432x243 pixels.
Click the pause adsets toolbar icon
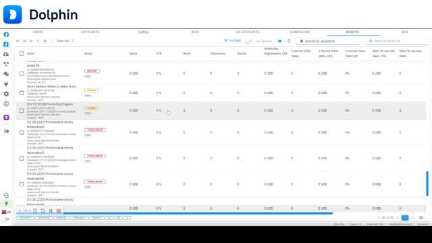pyautogui.click(x=24, y=40)
